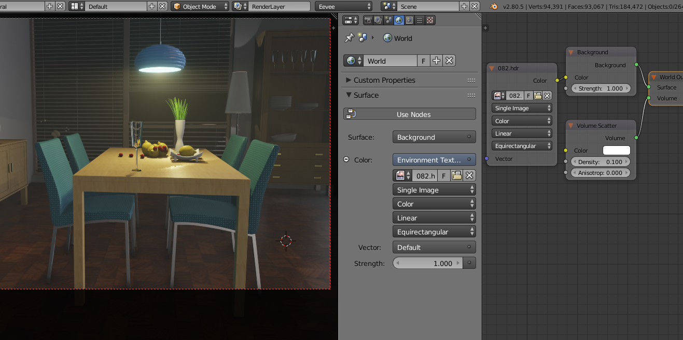Open the Equirectangular projection dropdown in properties
Screen dimensions: 683x340
(434, 232)
